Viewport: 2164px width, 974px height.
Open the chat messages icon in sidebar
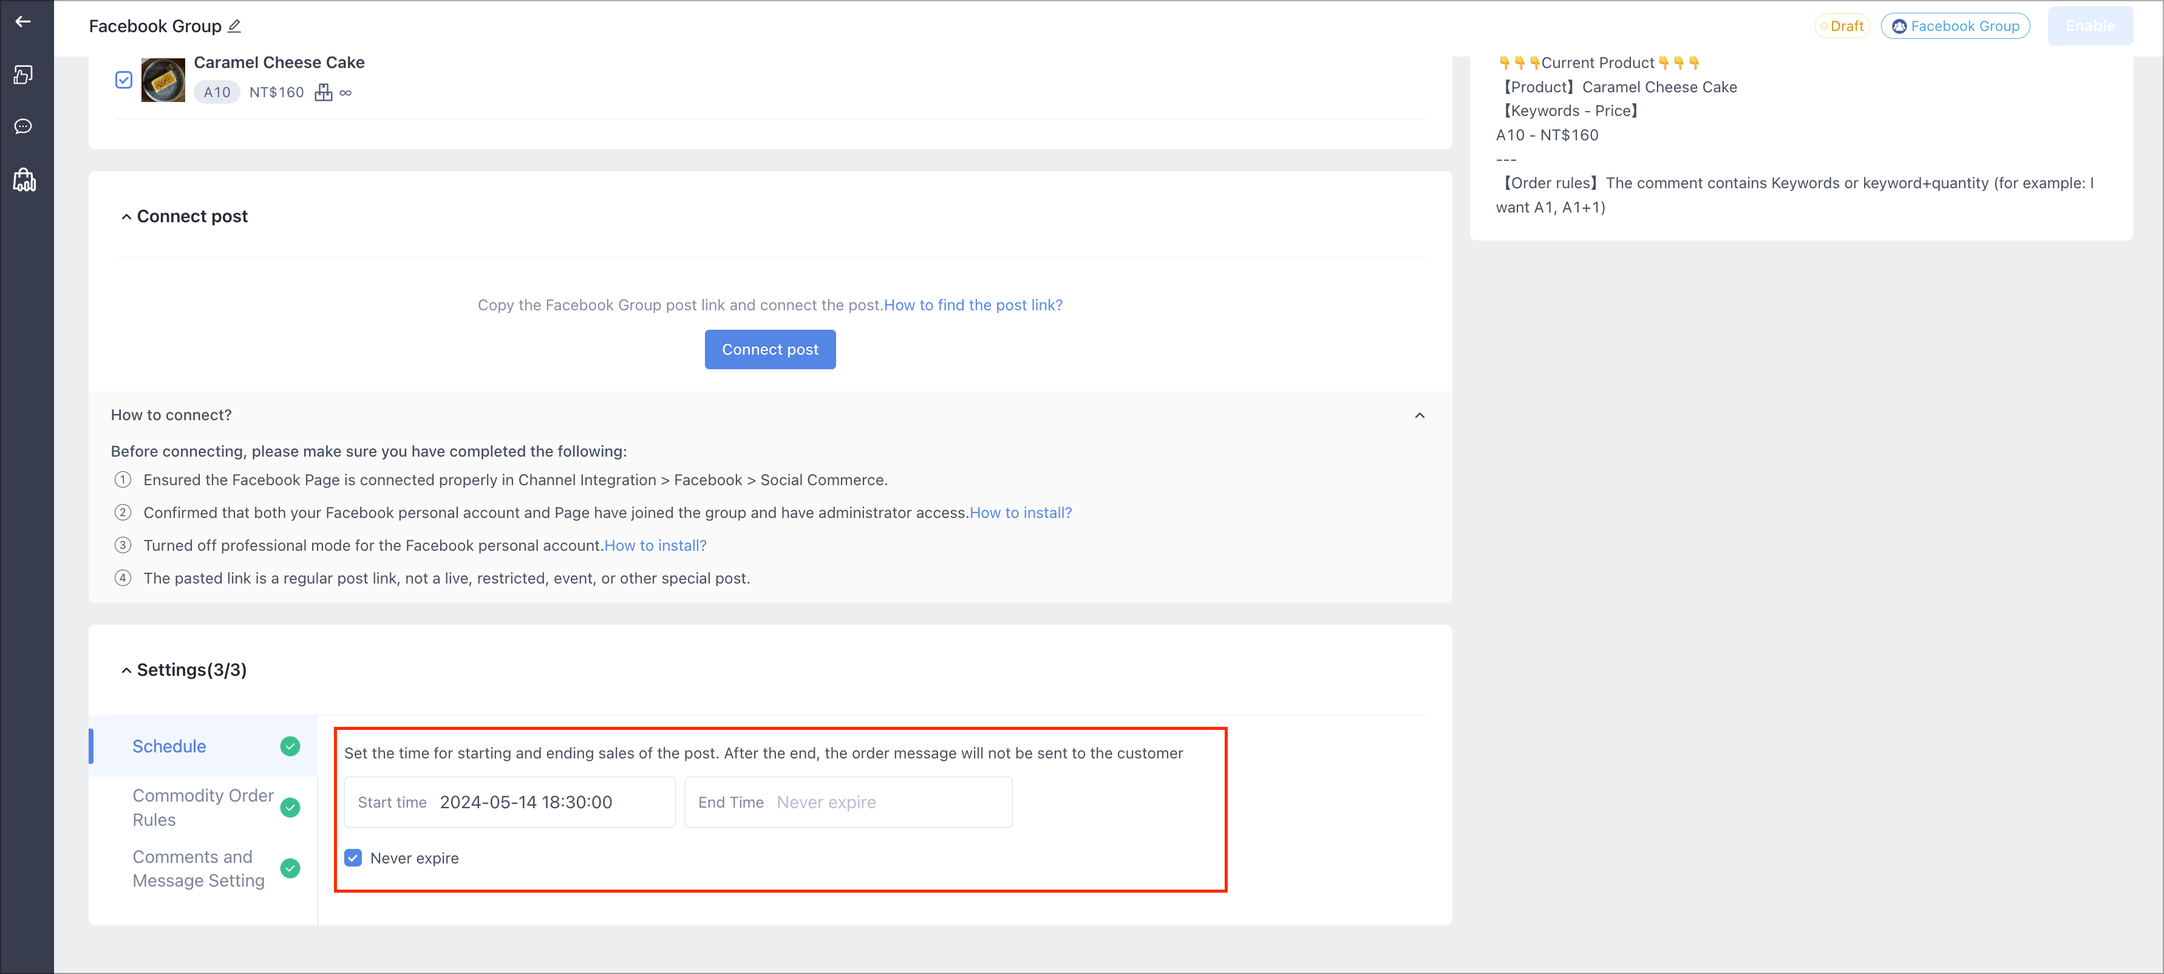click(24, 126)
